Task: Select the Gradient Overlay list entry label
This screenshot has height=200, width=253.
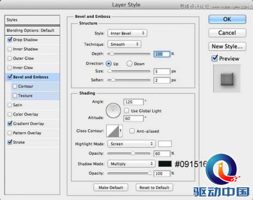Action: pos(28,124)
